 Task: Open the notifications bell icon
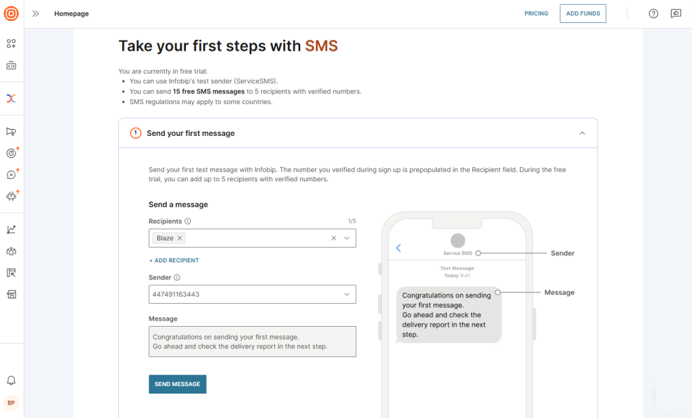(x=11, y=380)
